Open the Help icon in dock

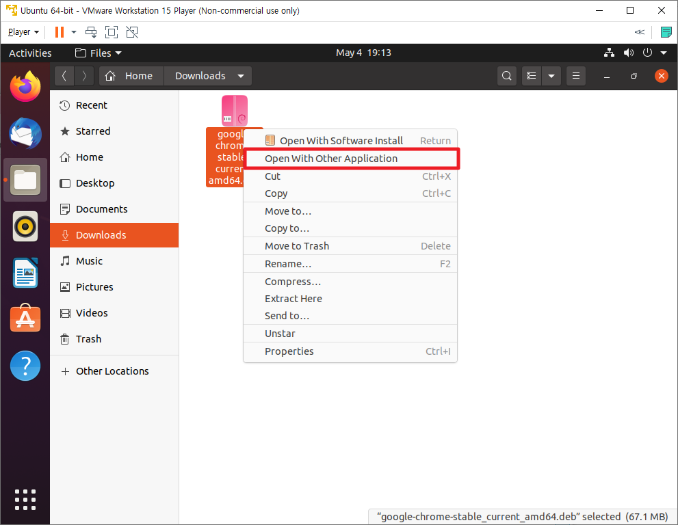click(25, 366)
